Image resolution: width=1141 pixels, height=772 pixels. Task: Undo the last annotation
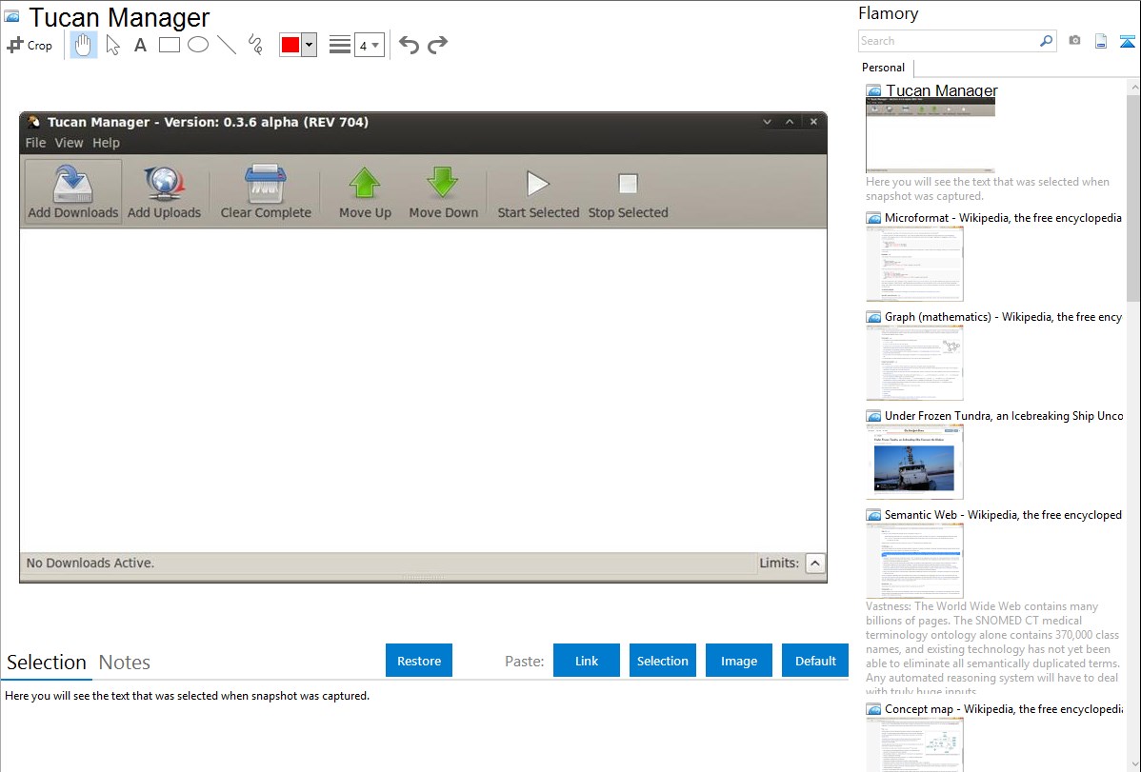[x=409, y=45]
